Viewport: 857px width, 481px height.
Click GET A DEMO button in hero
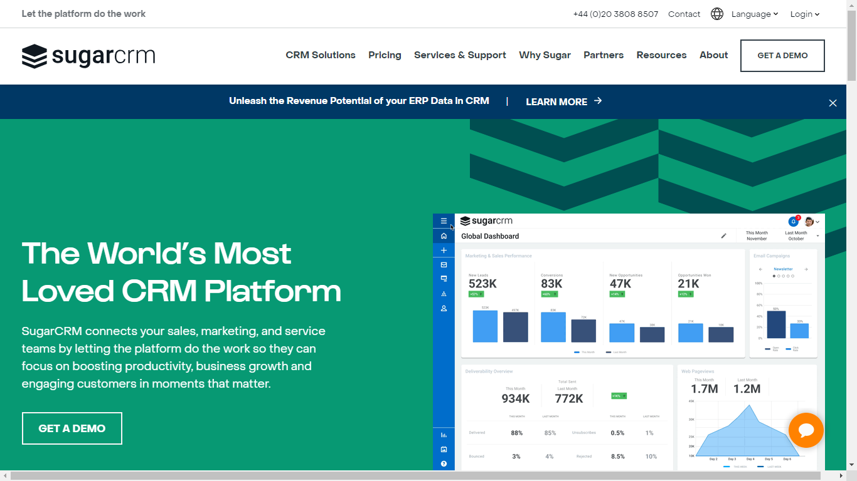(72, 428)
